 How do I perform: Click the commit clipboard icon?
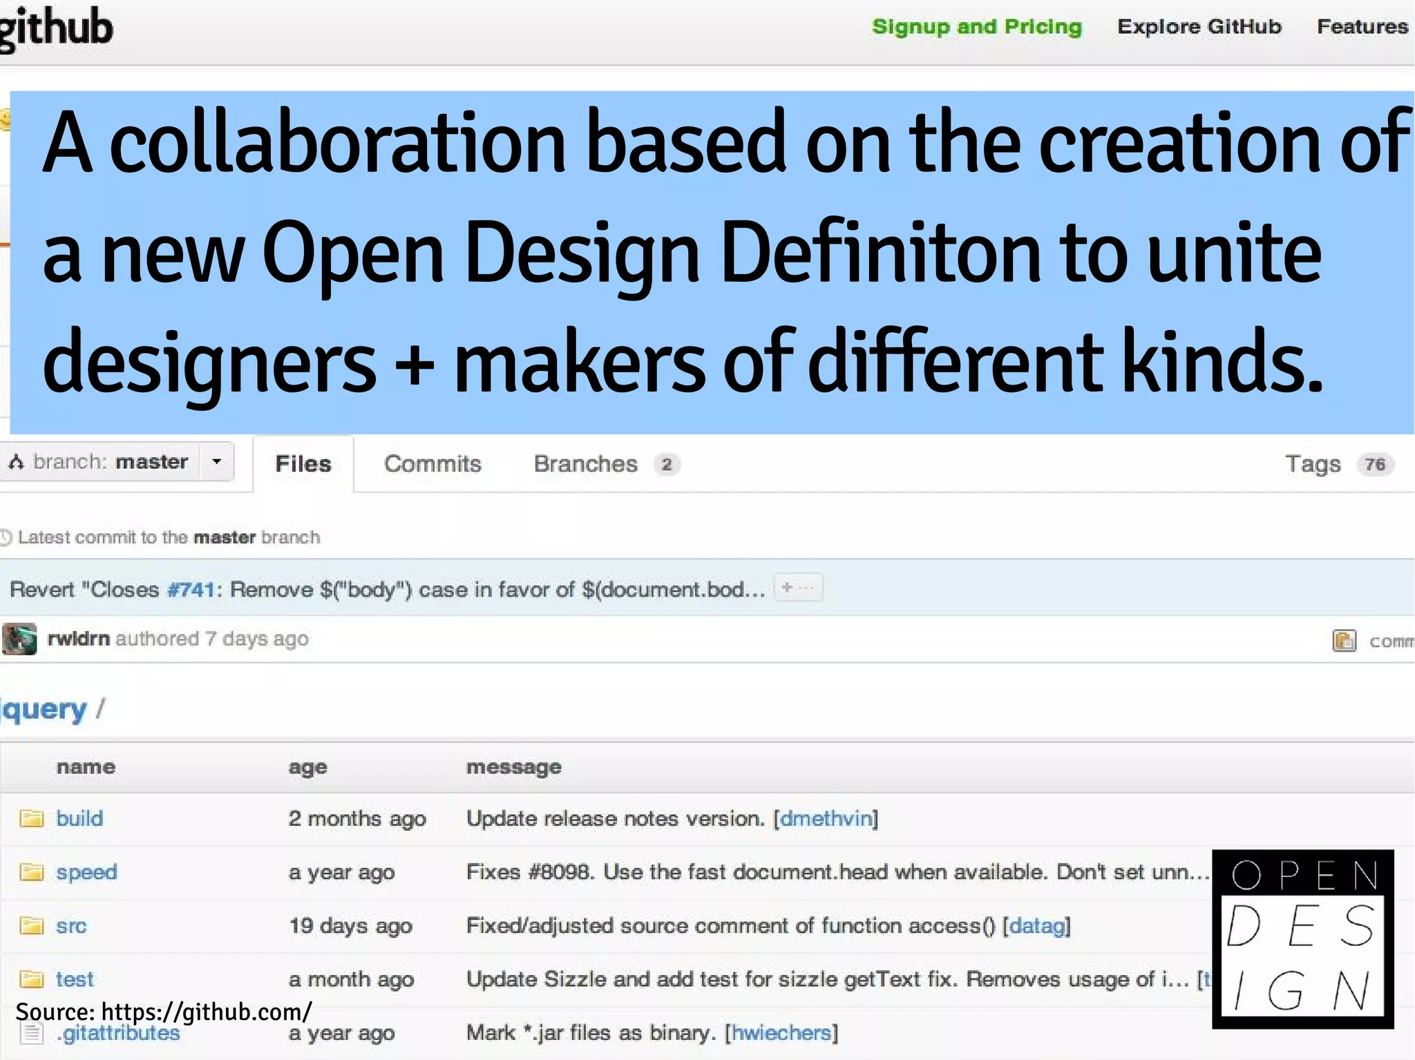coord(1344,641)
